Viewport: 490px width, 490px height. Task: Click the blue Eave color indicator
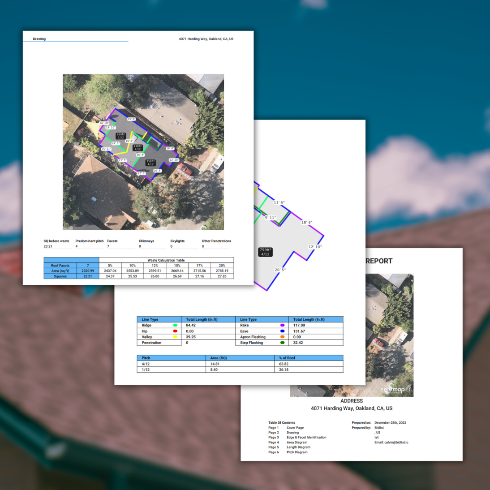tap(282, 331)
